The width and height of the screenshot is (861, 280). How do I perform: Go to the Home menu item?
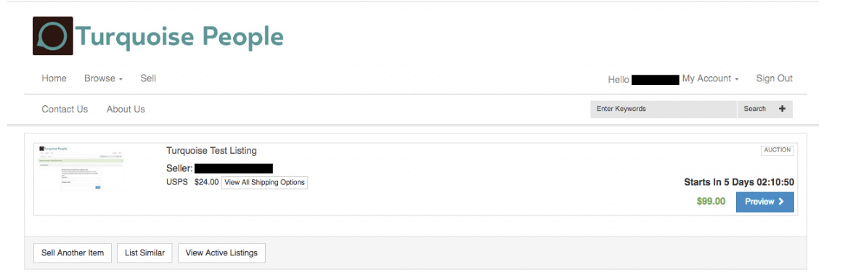(54, 78)
